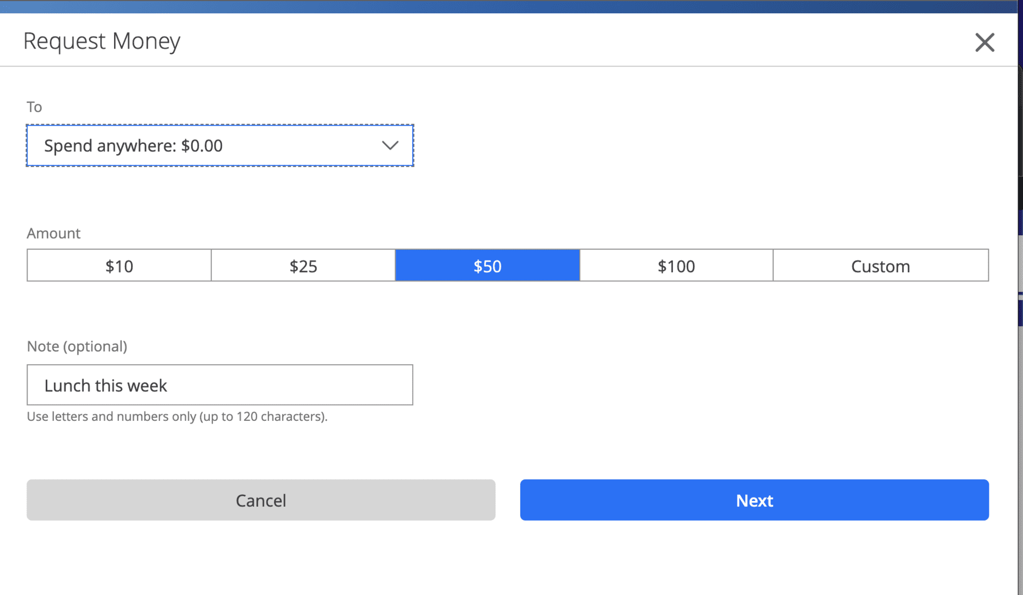Screen dimensions: 1023x595
Task: Click empty dialog area below Cancel button
Action: click(261, 556)
